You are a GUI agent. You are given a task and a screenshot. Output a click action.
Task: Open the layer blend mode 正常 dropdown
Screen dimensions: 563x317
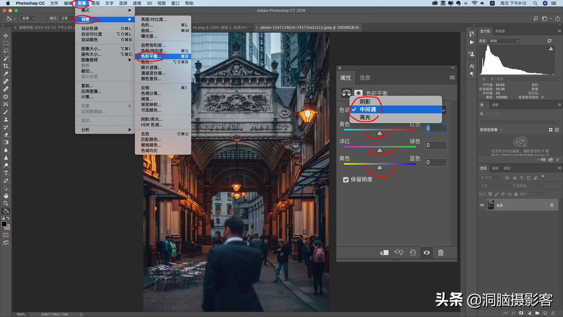[x=495, y=186]
